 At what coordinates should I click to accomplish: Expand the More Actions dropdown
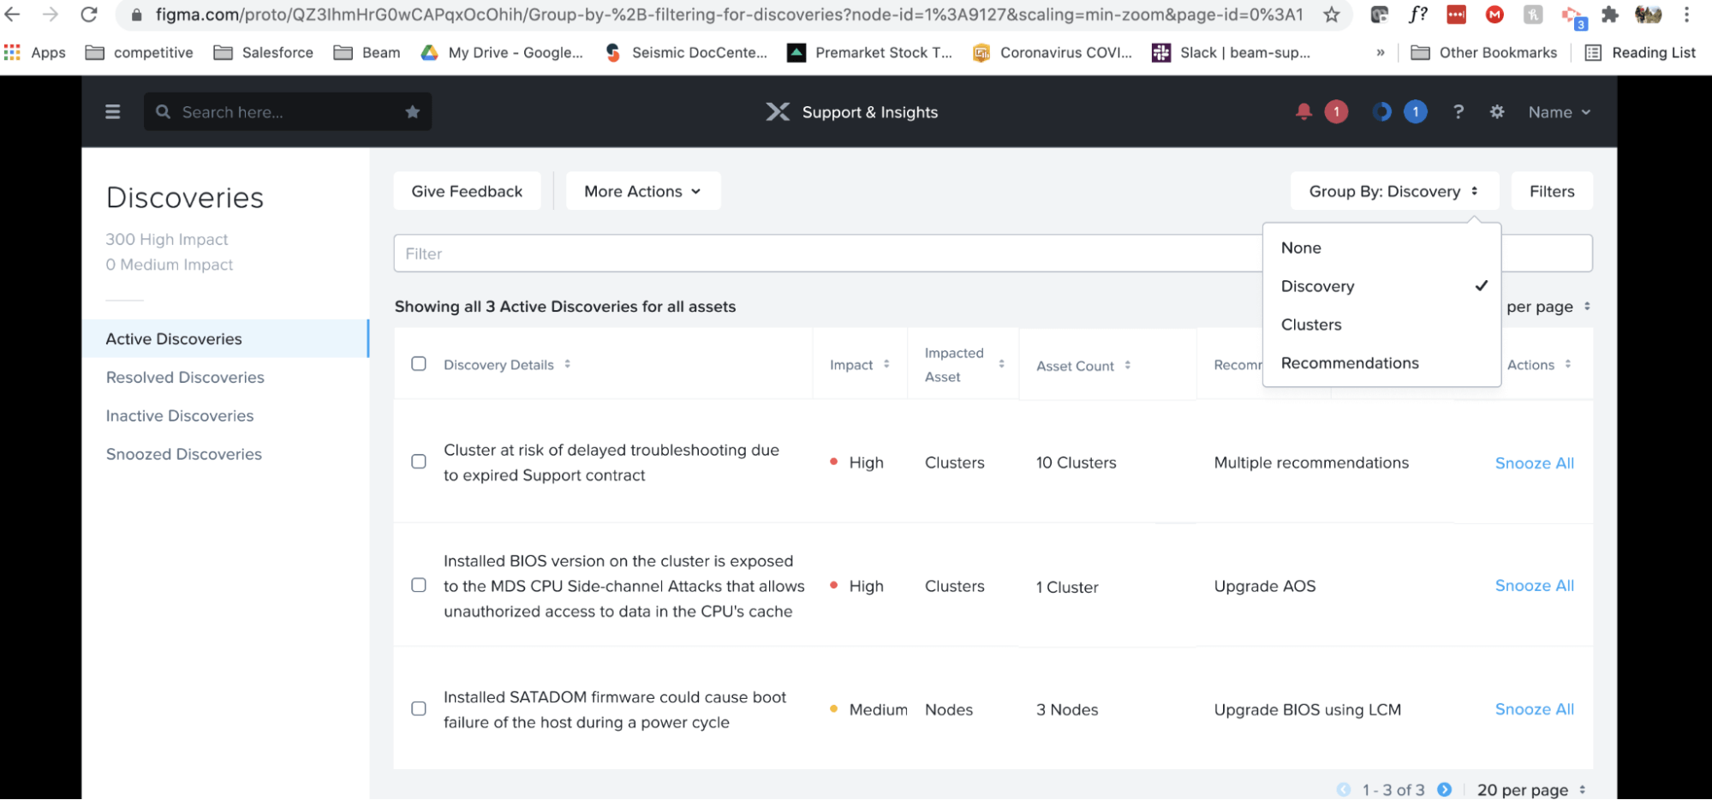click(x=642, y=191)
